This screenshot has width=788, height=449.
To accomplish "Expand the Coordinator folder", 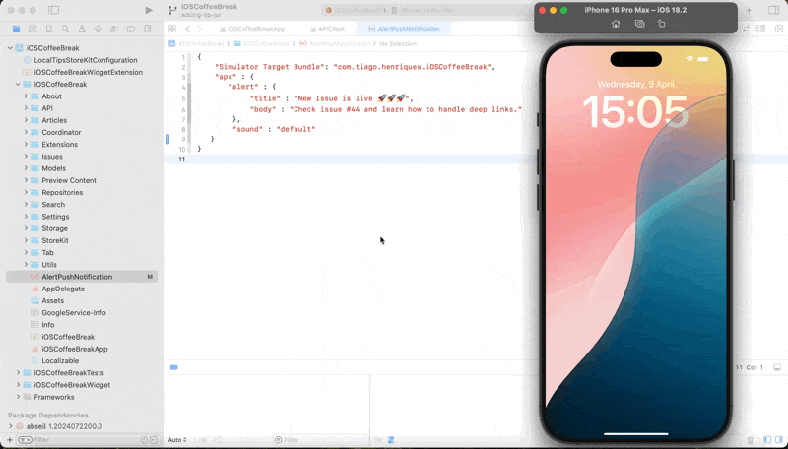I will [x=27, y=133].
